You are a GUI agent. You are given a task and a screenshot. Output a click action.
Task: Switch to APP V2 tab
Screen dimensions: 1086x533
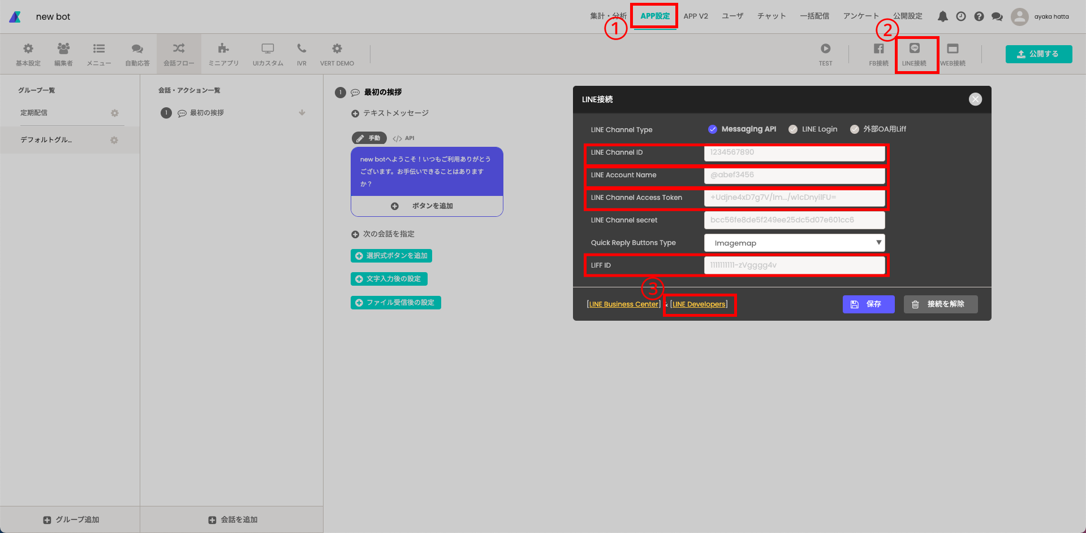tap(696, 16)
